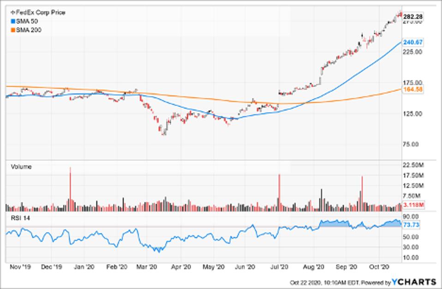
Task: Click the candlestick icon beside FedEx Corp Price
Action: [x=12, y=12]
